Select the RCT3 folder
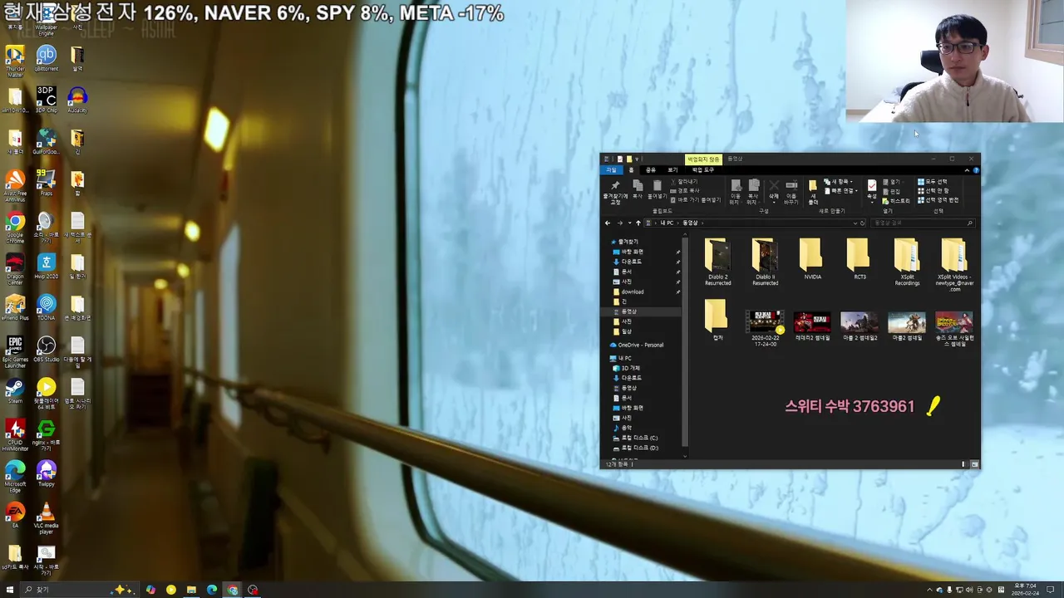This screenshot has height=598, width=1064. 860,259
